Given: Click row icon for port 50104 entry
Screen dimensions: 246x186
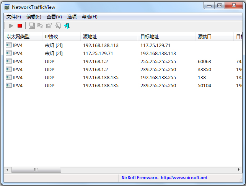Looking at the screenshot, I should tap(9, 85).
